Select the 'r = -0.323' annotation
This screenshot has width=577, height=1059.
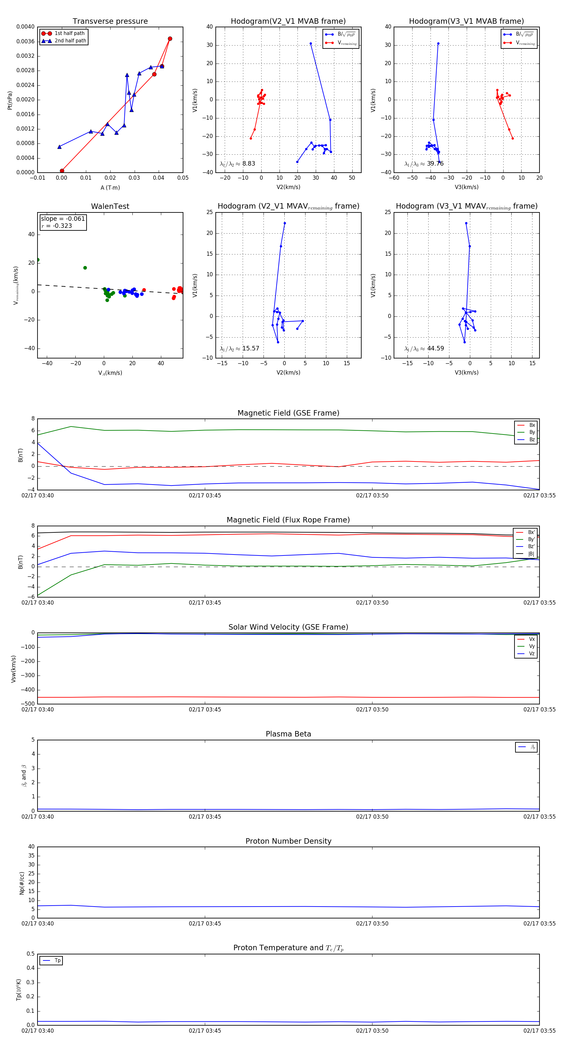coord(57,226)
